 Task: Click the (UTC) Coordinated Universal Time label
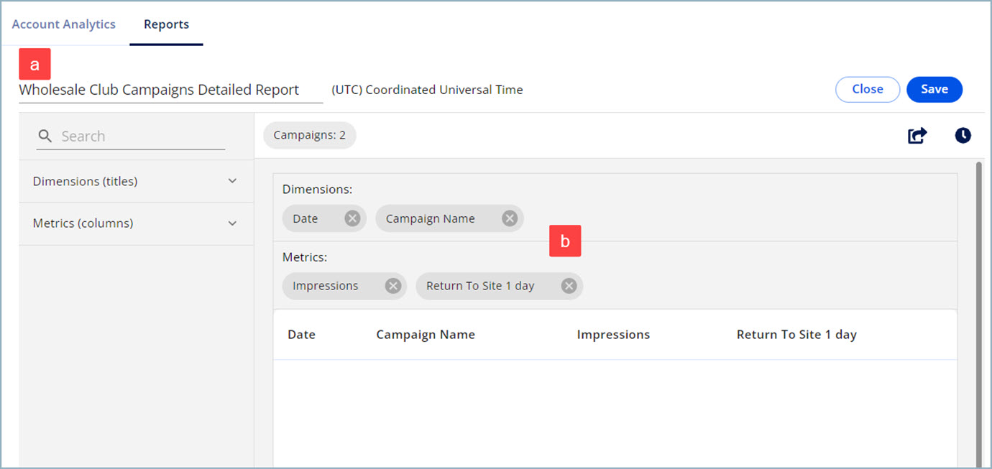(427, 90)
